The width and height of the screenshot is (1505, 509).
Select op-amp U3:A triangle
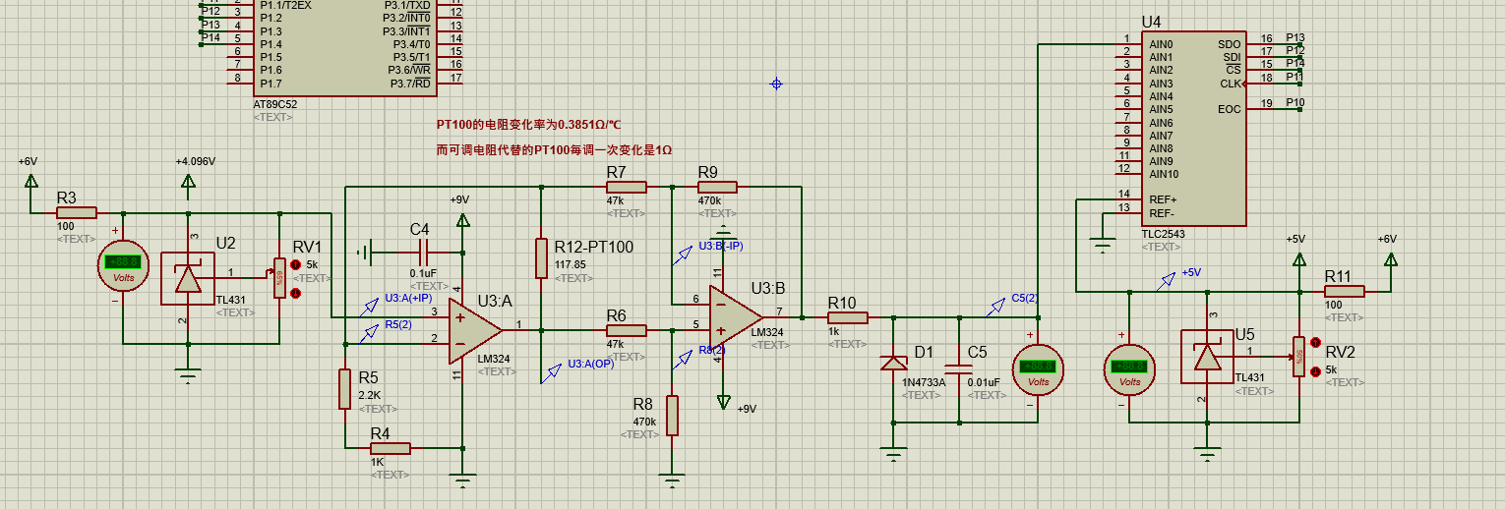click(475, 329)
